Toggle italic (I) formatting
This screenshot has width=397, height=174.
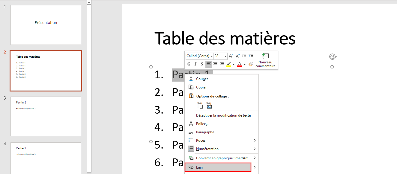[196, 64]
